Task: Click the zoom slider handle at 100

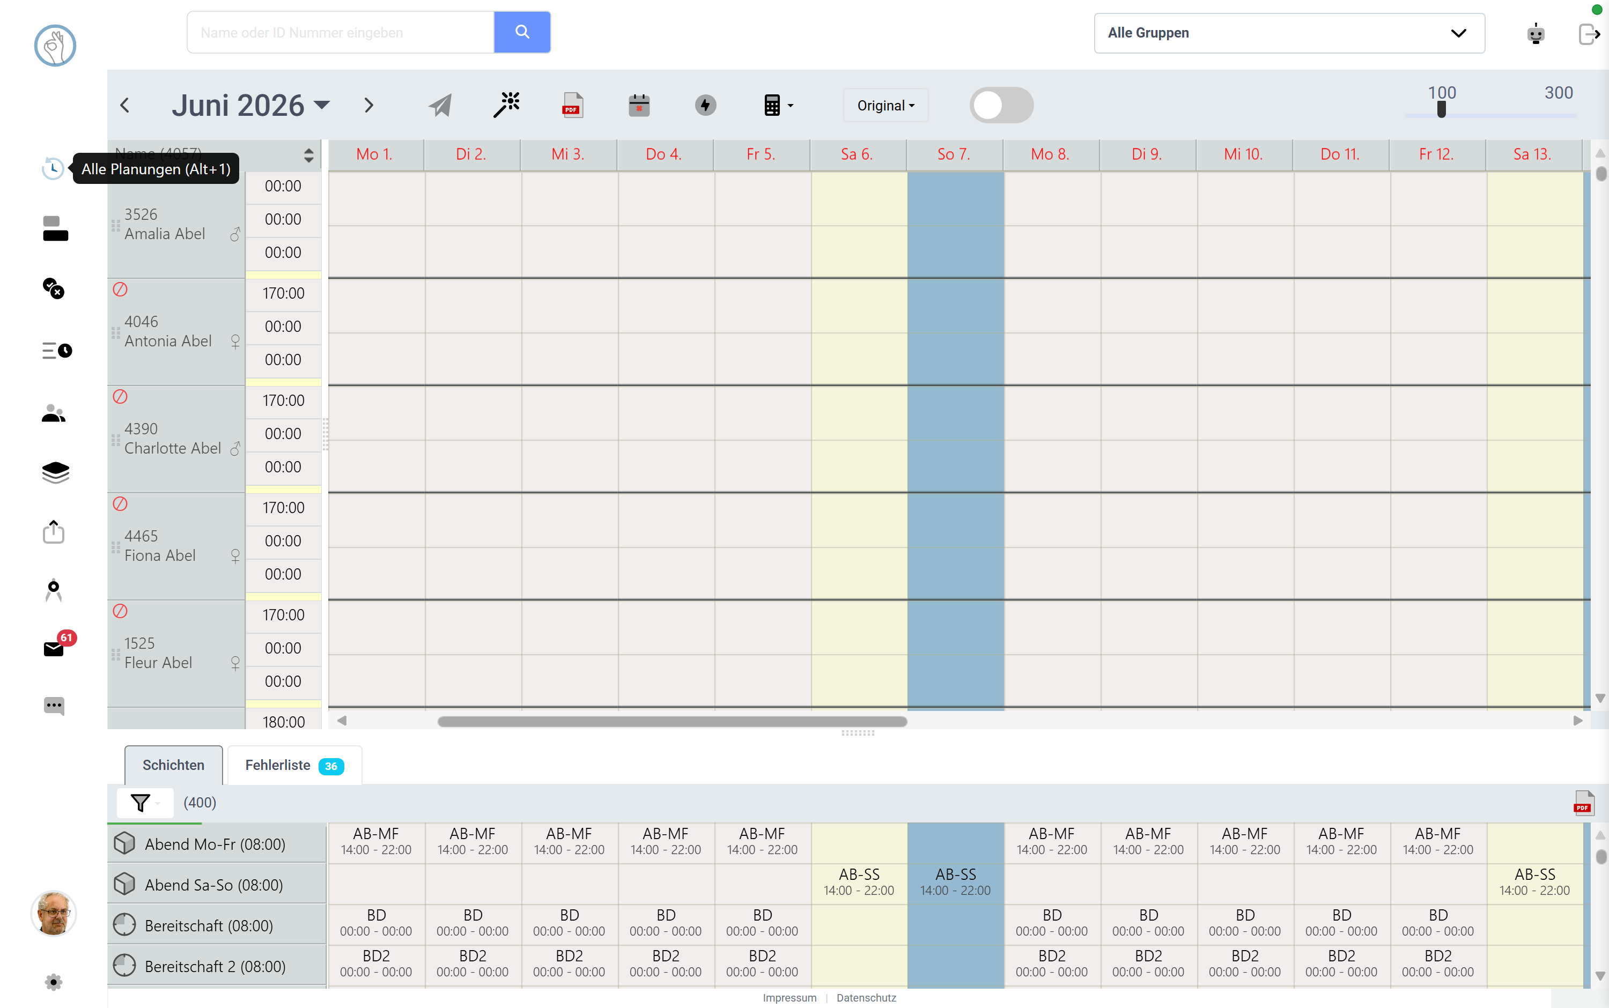Action: 1442,109
